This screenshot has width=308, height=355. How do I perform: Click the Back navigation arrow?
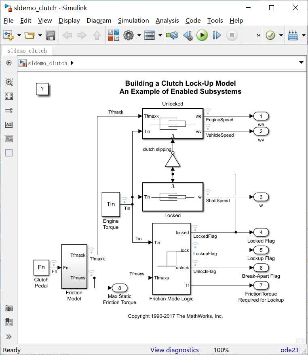pyautogui.click(x=67, y=35)
